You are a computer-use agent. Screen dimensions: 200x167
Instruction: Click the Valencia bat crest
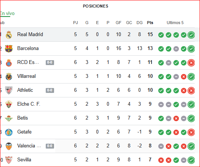pyautogui.click(x=9, y=146)
